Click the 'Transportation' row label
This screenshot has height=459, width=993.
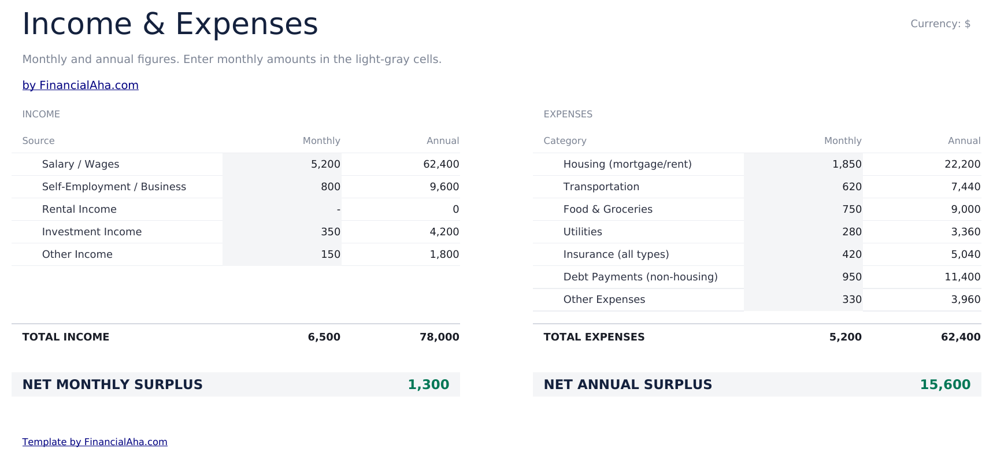coord(601,187)
